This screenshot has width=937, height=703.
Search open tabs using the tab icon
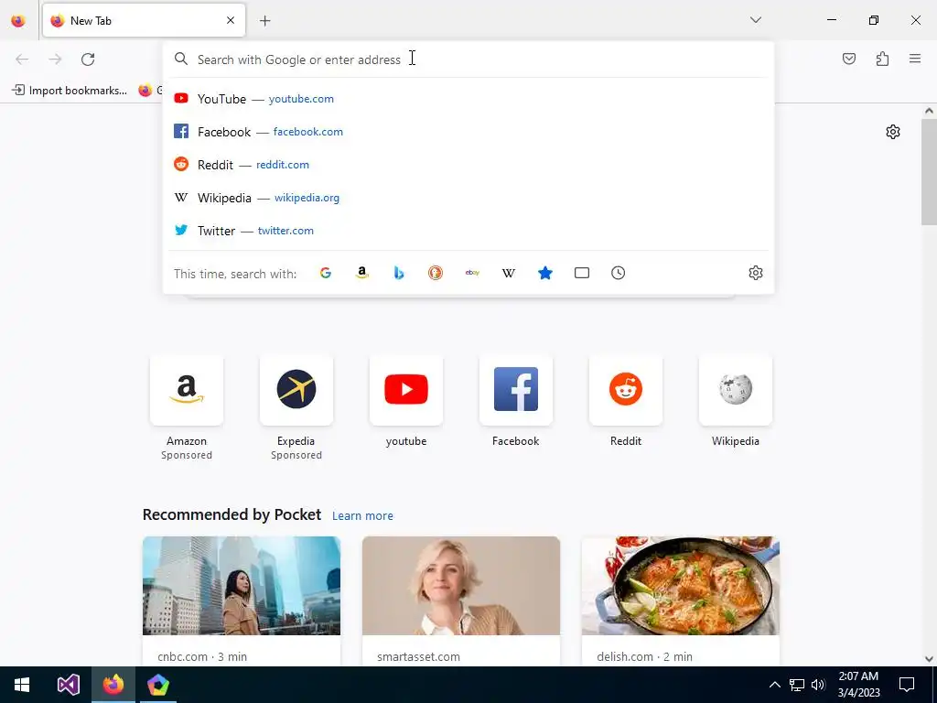(x=581, y=273)
